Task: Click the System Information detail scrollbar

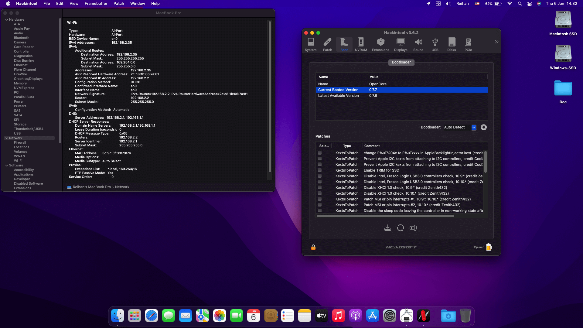Action: [270, 97]
